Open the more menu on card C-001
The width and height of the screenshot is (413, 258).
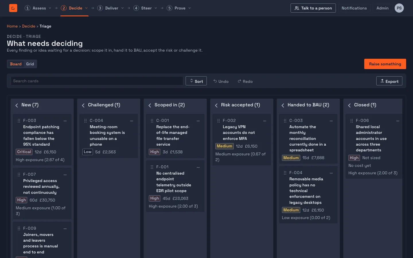(x=198, y=121)
